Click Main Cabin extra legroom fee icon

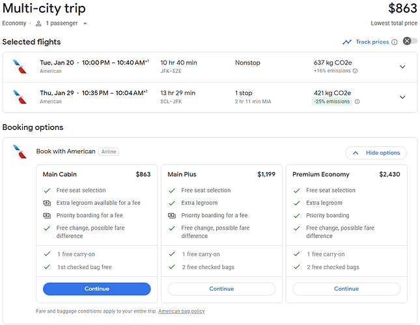click(46, 203)
